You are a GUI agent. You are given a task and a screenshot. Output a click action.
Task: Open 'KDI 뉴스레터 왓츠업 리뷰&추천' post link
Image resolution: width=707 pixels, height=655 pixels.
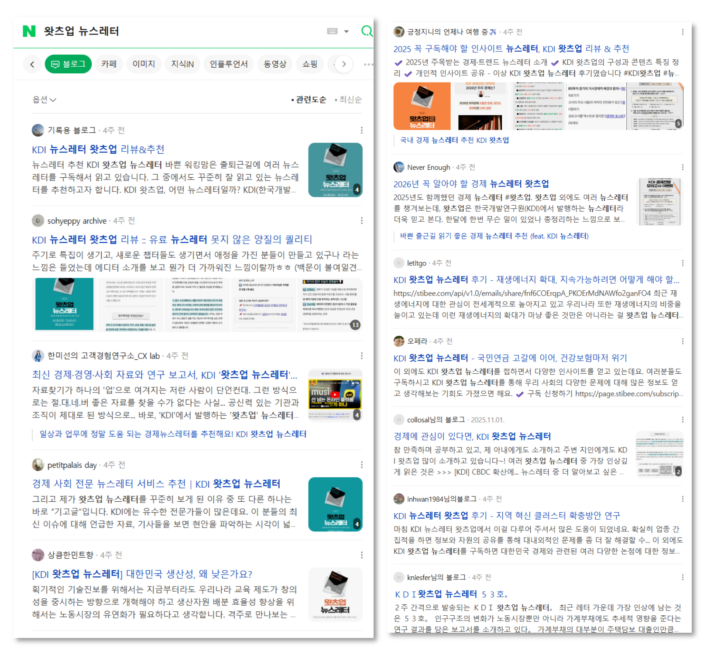(98, 149)
